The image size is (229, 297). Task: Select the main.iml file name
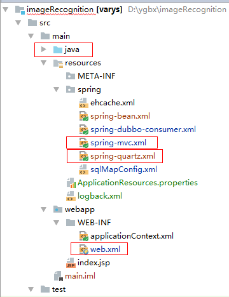80,276
